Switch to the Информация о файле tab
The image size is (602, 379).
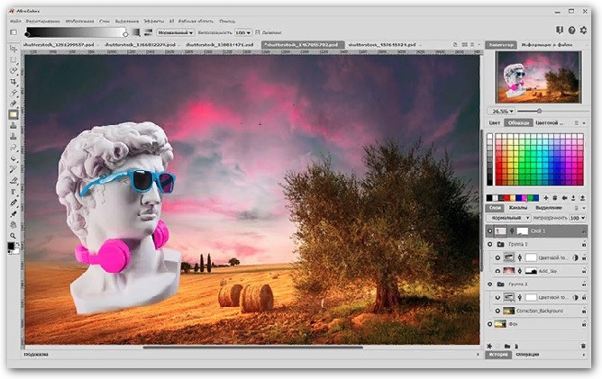pyautogui.click(x=546, y=44)
